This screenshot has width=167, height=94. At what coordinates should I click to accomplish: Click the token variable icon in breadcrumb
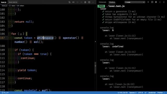pyautogui.click(x=18, y=6)
